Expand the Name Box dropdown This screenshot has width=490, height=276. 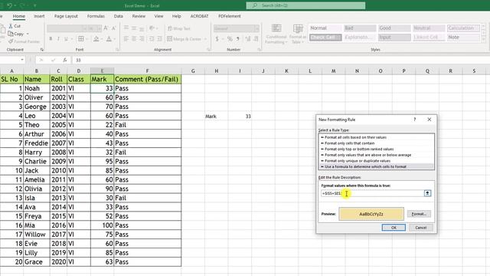[22, 60]
